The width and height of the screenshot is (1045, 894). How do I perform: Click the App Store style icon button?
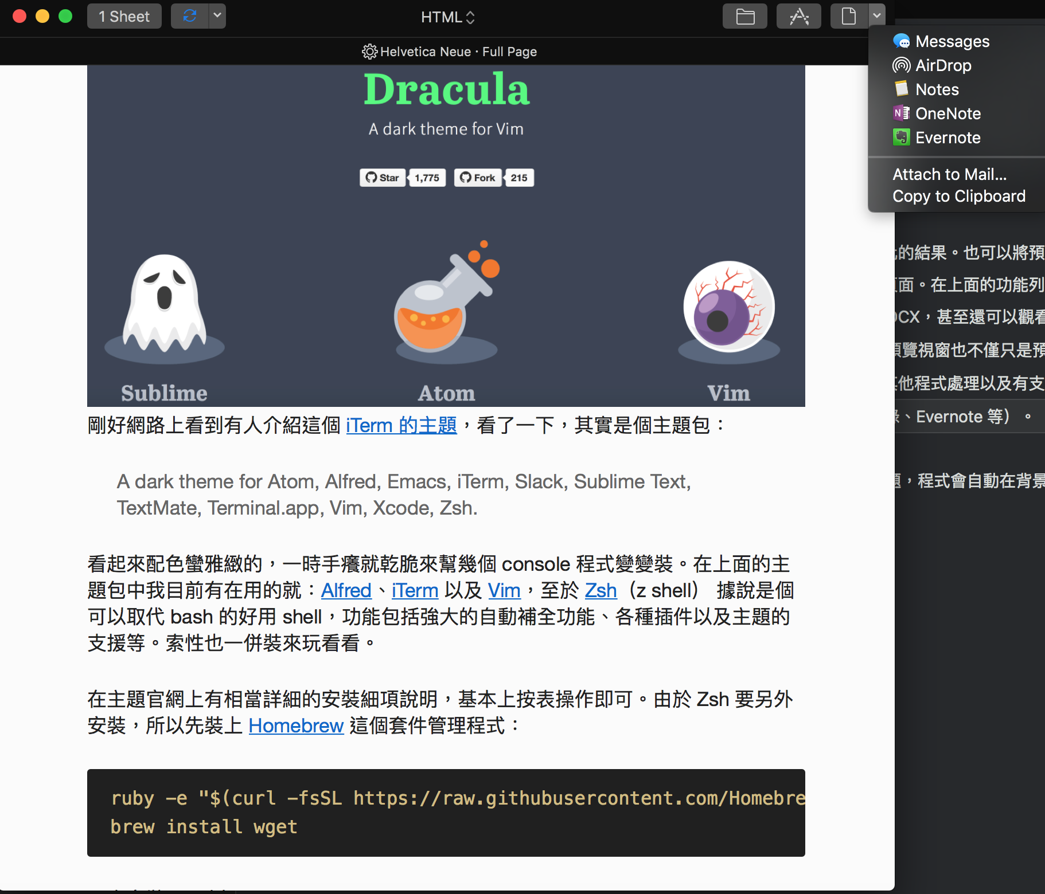pos(798,16)
